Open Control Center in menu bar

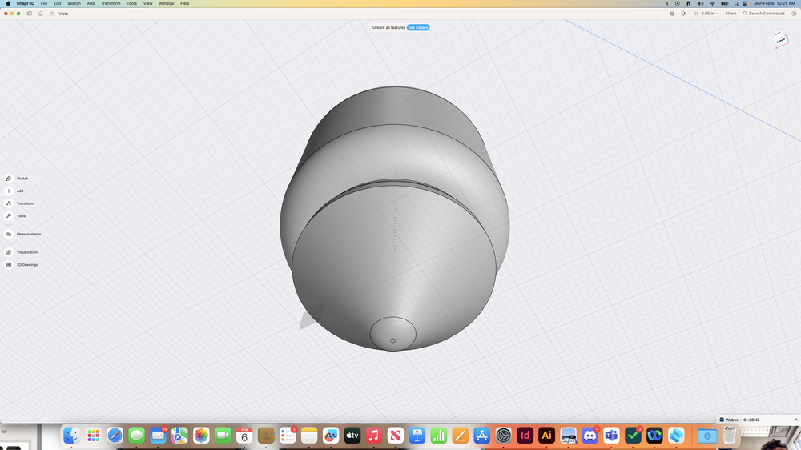745,3
